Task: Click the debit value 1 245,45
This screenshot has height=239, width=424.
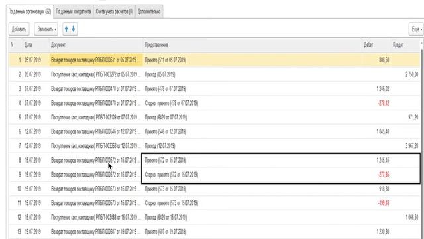Action: pyautogui.click(x=383, y=161)
